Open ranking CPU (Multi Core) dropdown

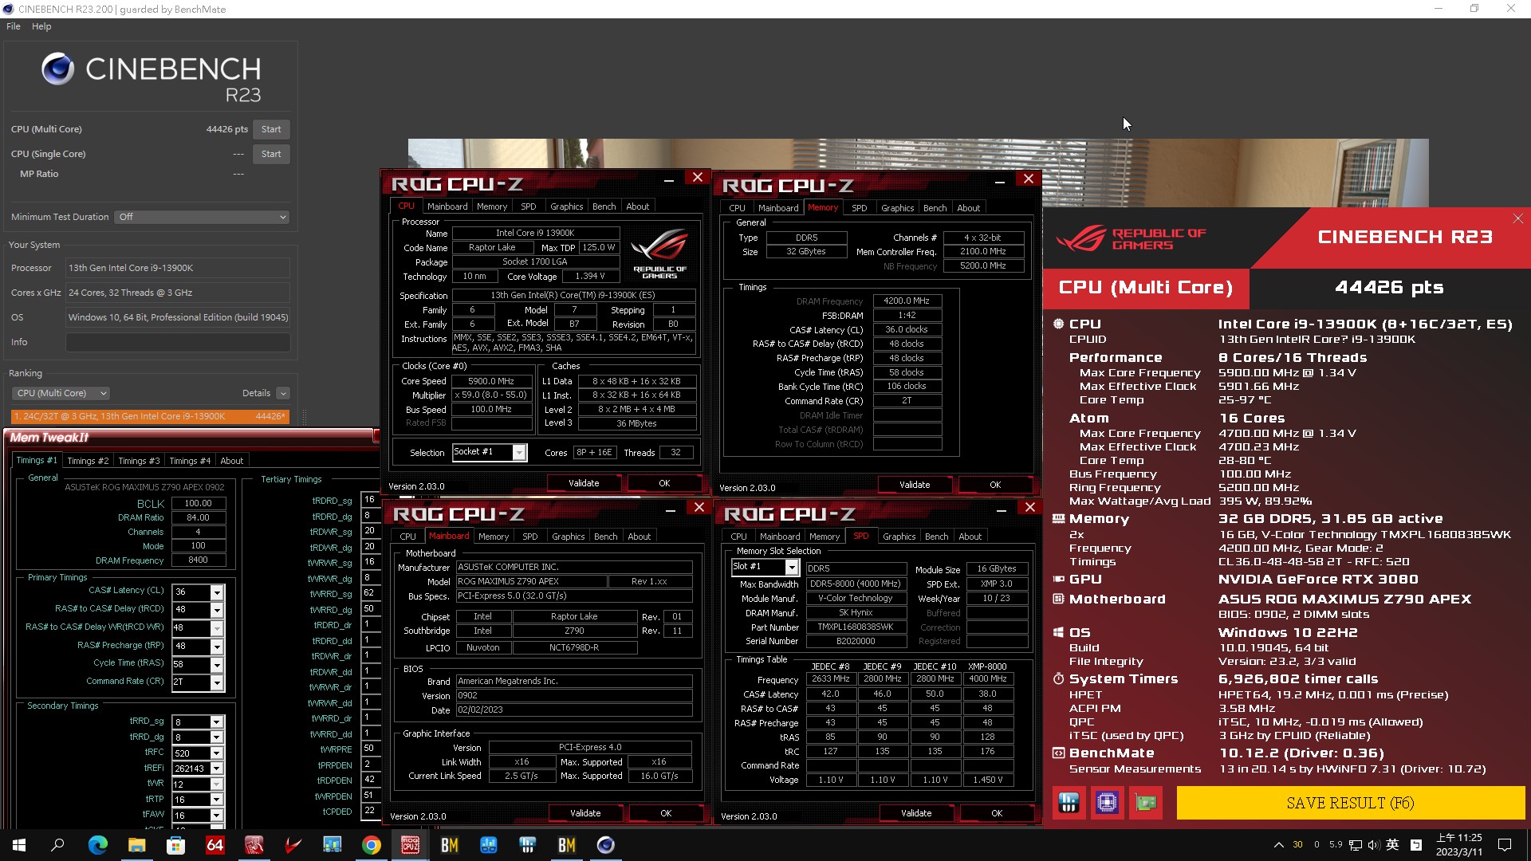pos(61,393)
